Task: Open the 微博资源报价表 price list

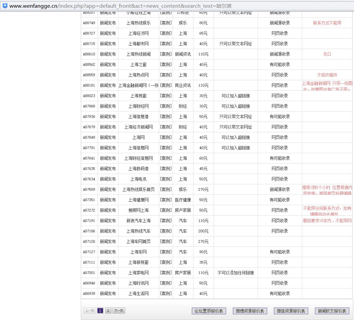Action: 250,311
